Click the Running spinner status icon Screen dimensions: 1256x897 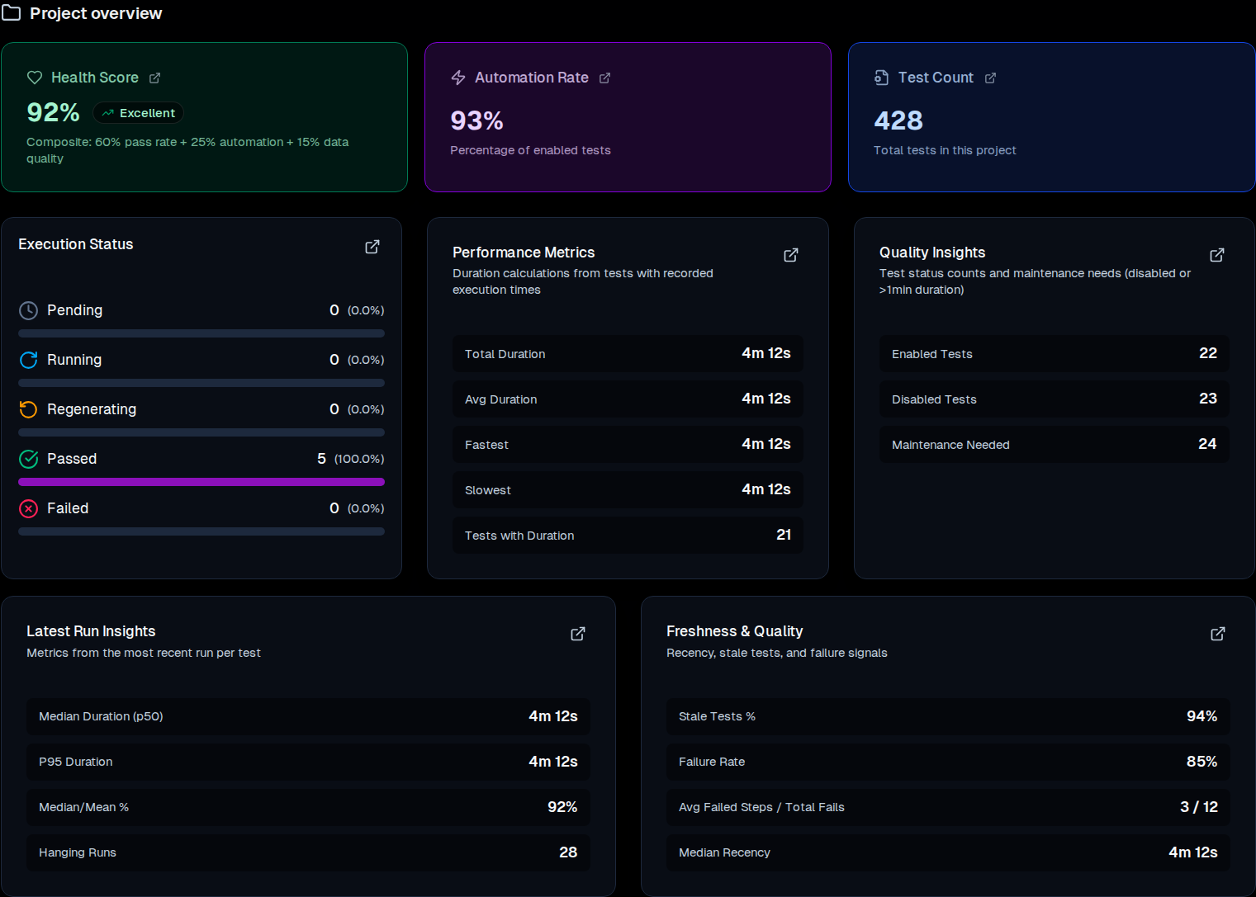28,360
